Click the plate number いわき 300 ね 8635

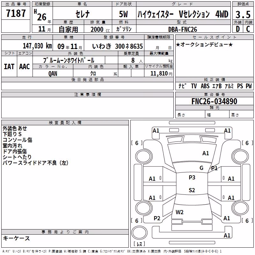(x=117, y=46)
